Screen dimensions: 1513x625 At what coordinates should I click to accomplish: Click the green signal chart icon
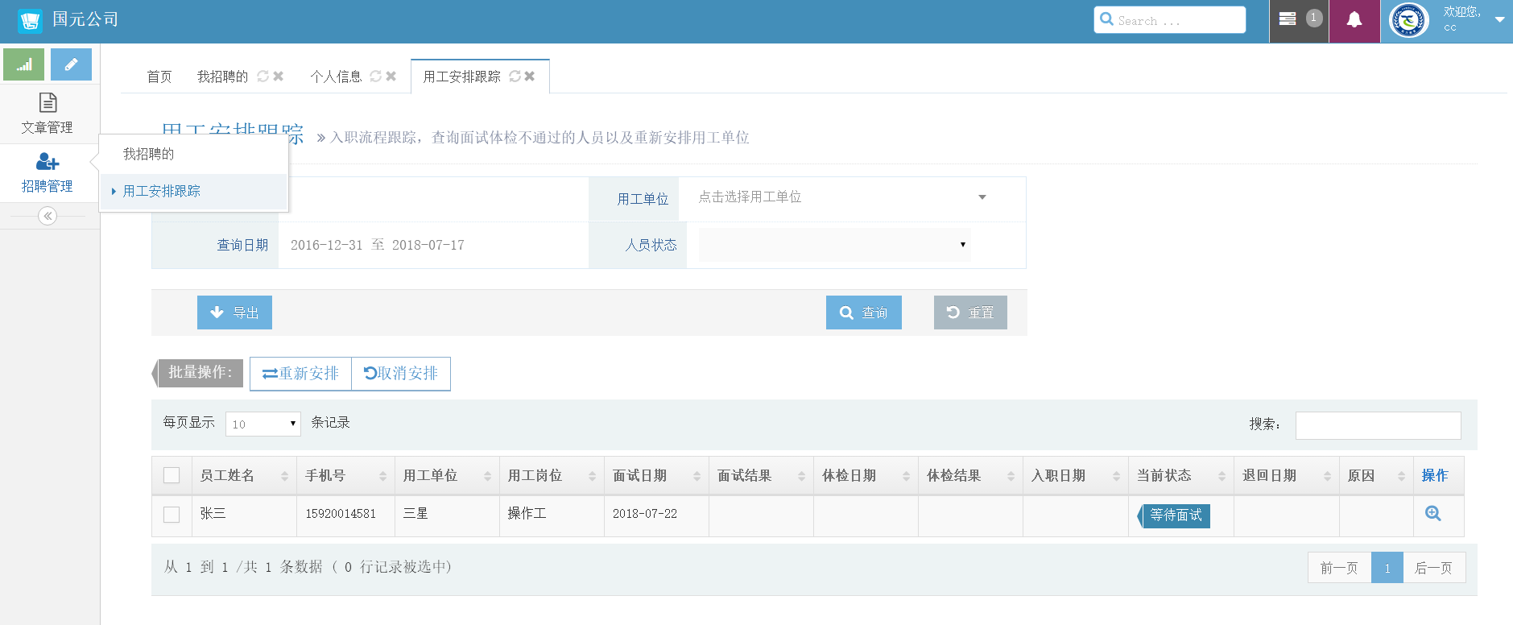point(24,64)
